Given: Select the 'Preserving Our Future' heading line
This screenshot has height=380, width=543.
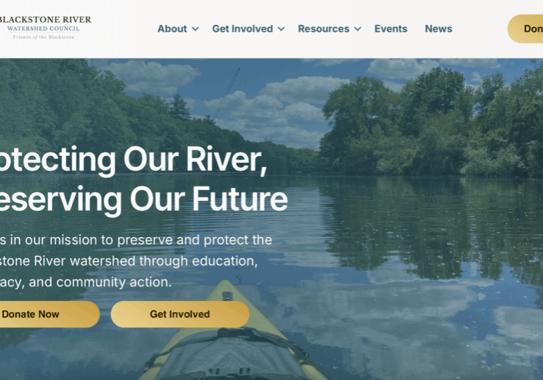Looking at the screenshot, I should 144,200.
